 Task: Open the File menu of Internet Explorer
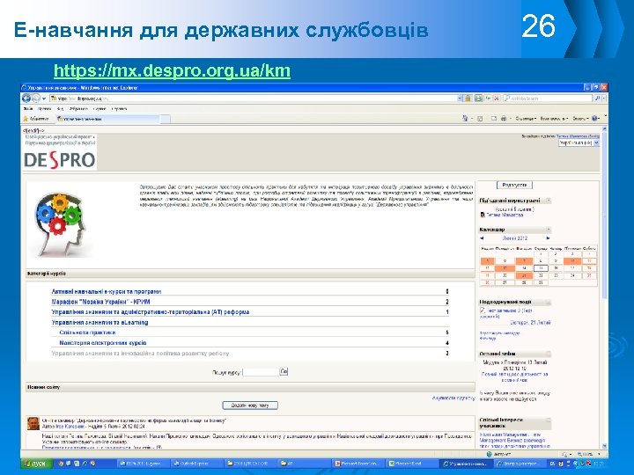[x=27, y=109]
